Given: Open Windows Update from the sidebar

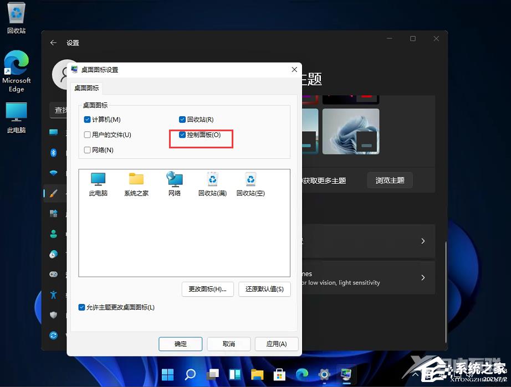Looking at the screenshot, I should click(53, 335).
